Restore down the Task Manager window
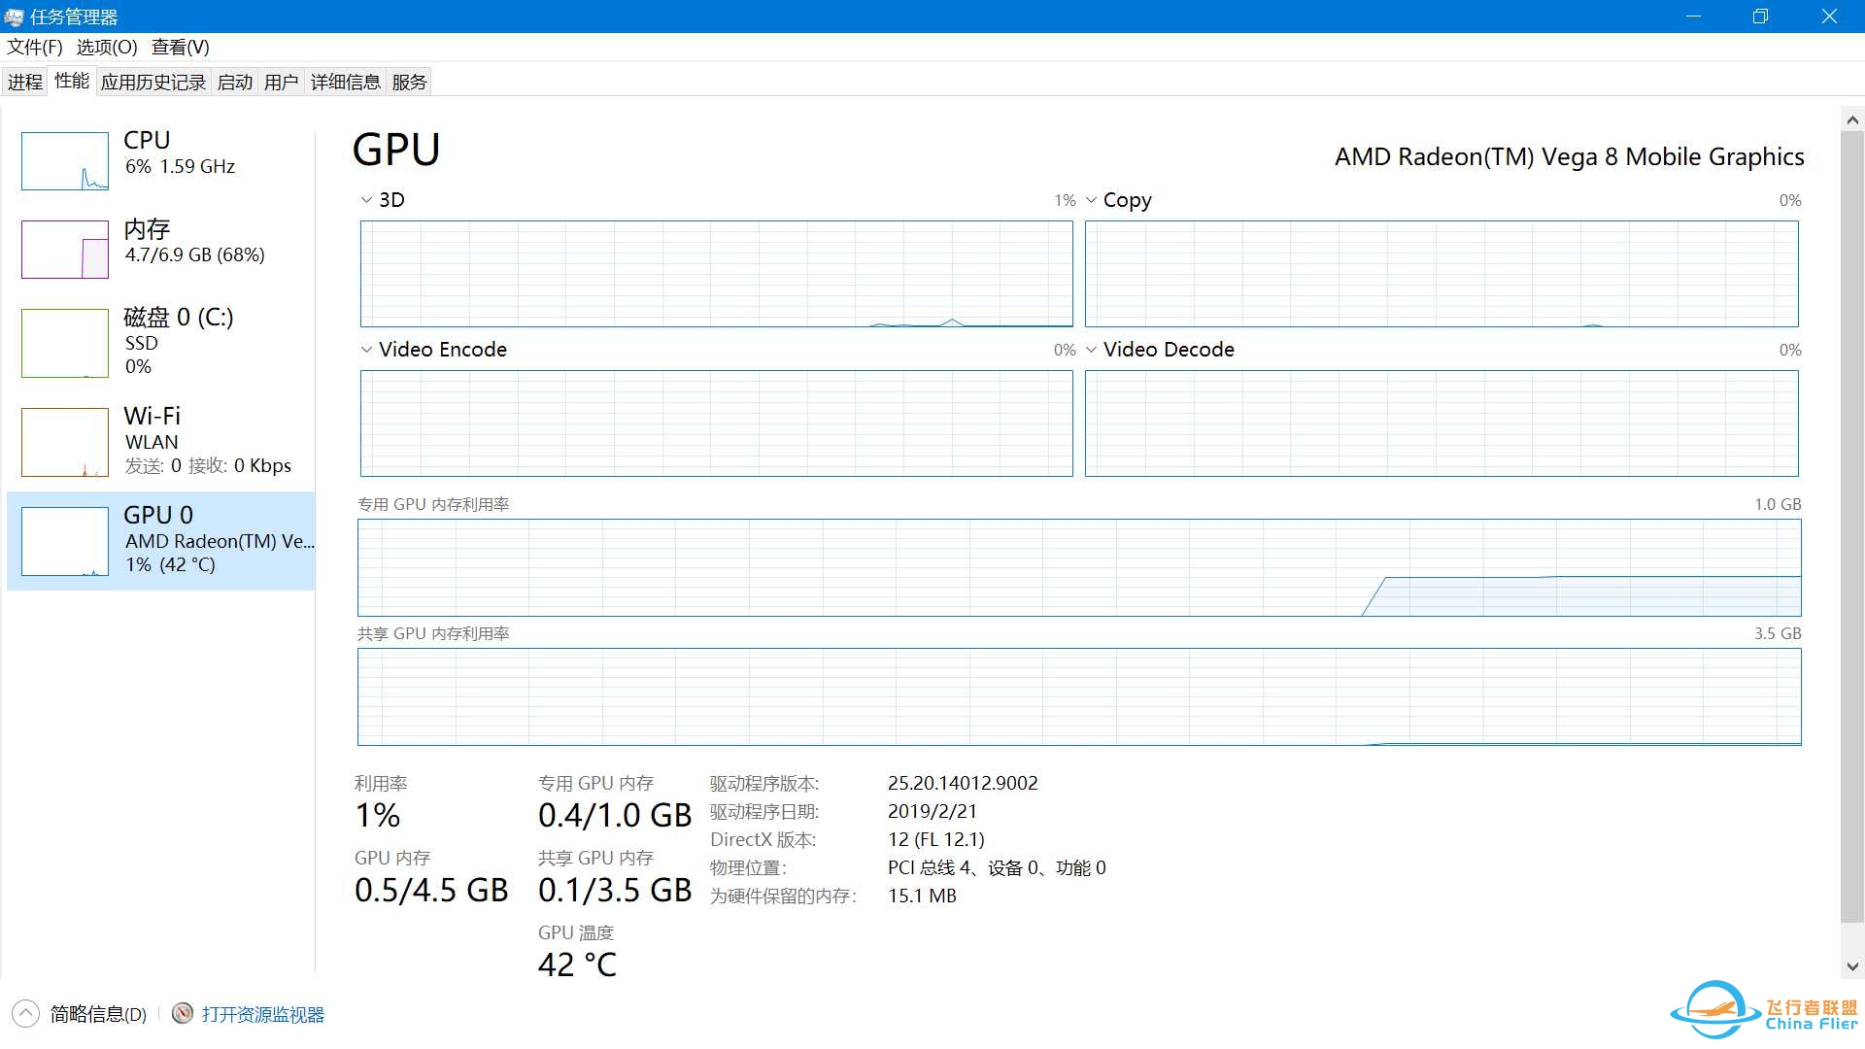Screen dimensions: 1865x1049 click(x=1760, y=17)
